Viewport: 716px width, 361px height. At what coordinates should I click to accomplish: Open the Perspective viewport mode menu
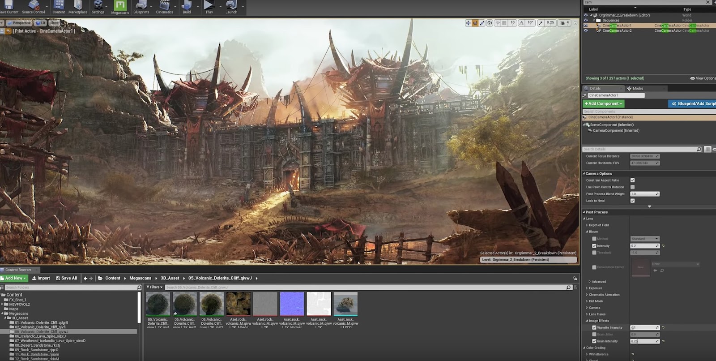(x=19, y=23)
